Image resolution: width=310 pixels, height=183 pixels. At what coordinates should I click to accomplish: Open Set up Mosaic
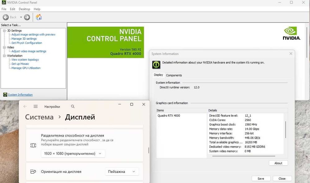coord(20,64)
